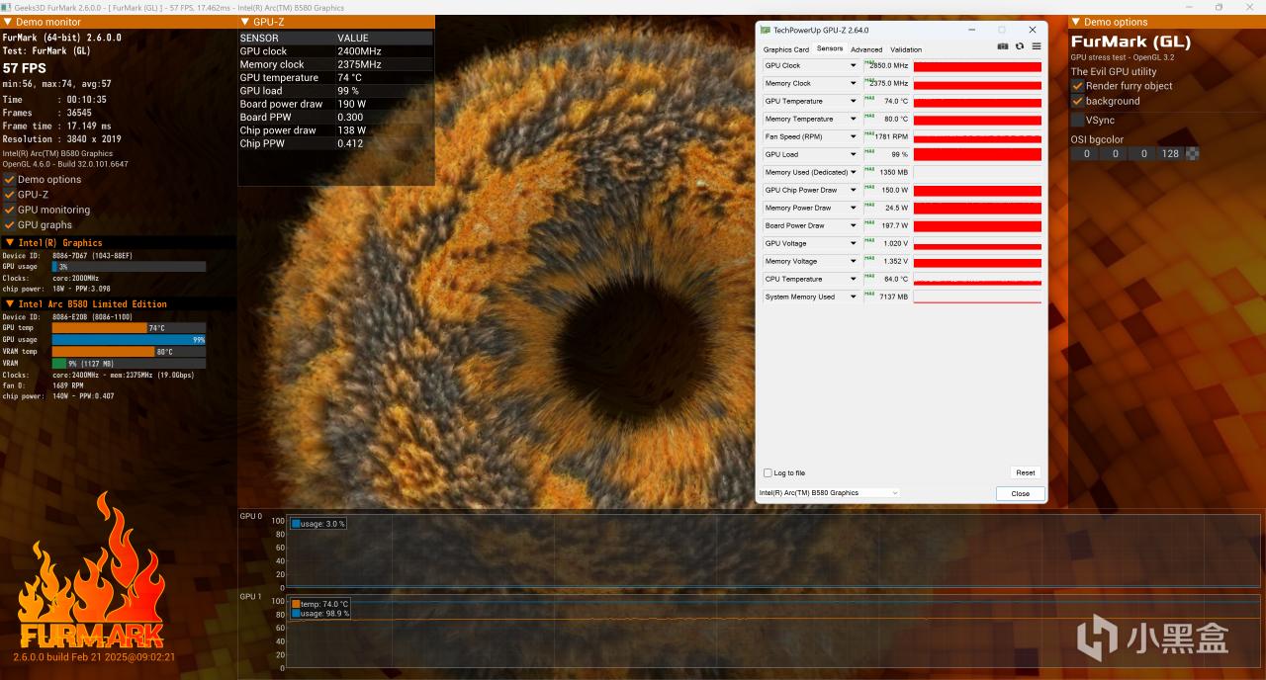The width and height of the screenshot is (1266, 680).
Task: Select the Sensors tab in GPU-Z
Action: [830, 48]
